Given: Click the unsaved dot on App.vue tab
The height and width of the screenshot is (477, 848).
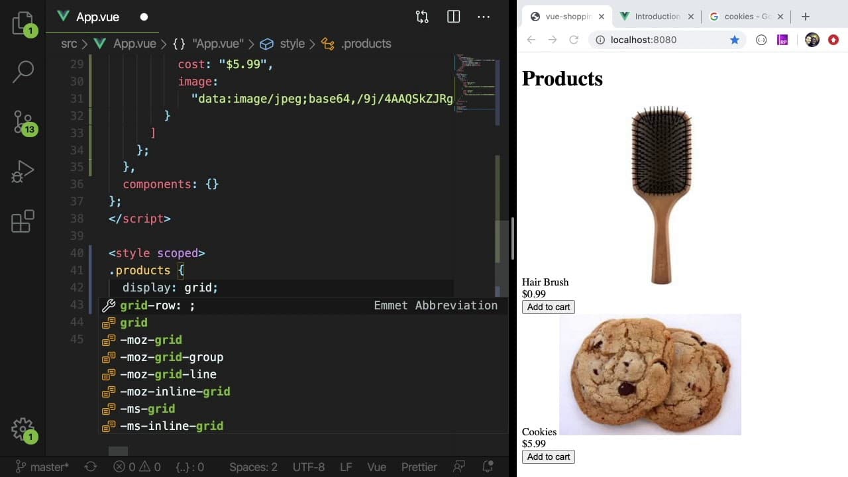Looking at the screenshot, I should (144, 17).
